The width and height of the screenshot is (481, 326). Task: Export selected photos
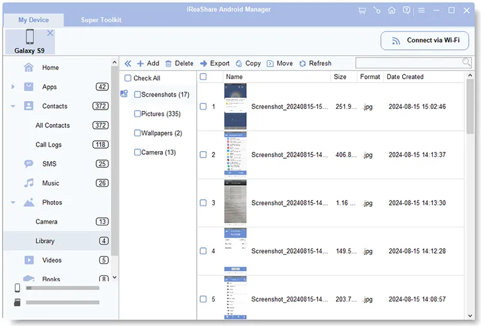tap(214, 63)
